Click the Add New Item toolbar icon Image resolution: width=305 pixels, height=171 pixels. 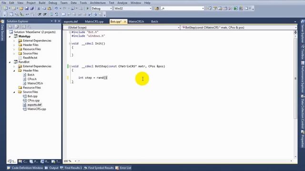coord(14,9)
